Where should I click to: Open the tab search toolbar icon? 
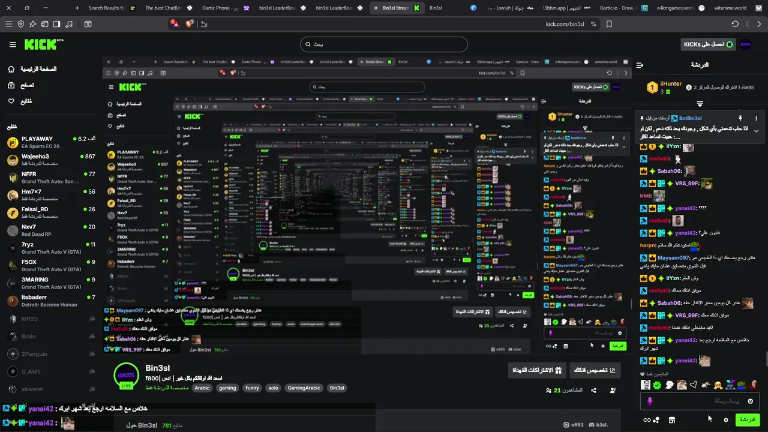88,24
